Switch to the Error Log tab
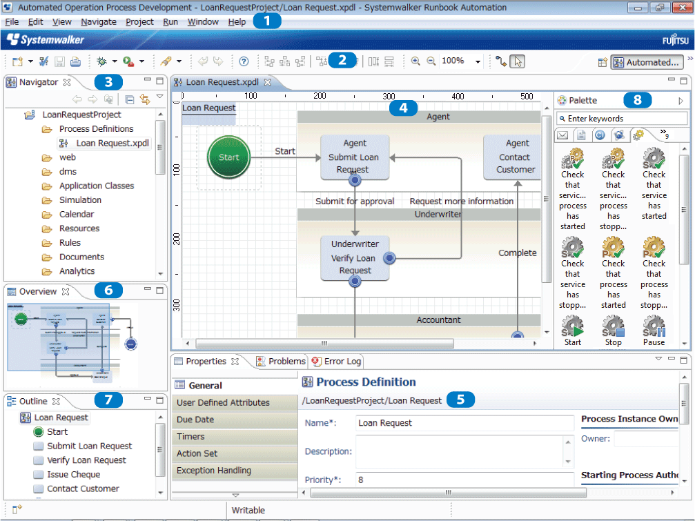 336,362
